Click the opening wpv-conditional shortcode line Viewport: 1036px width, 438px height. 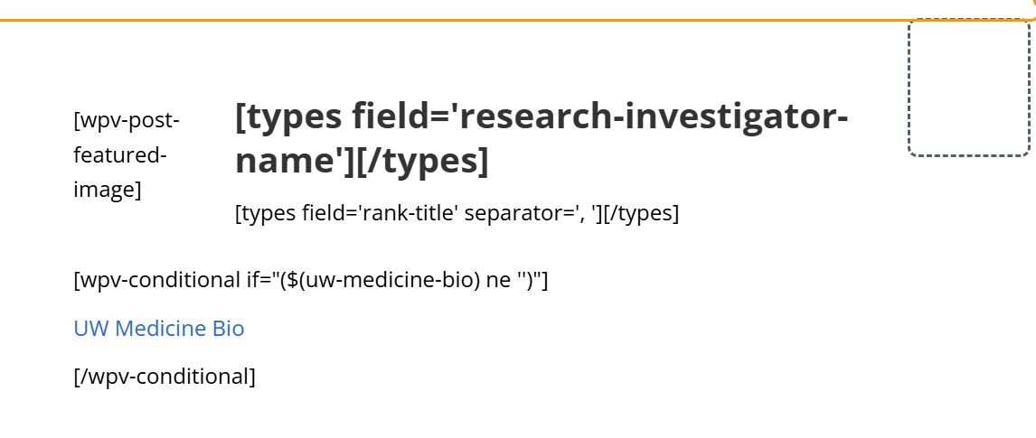tap(311, 280)
